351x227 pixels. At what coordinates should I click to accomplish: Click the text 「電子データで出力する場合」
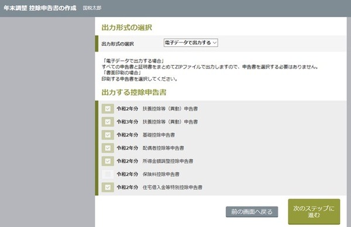point(133,61)
